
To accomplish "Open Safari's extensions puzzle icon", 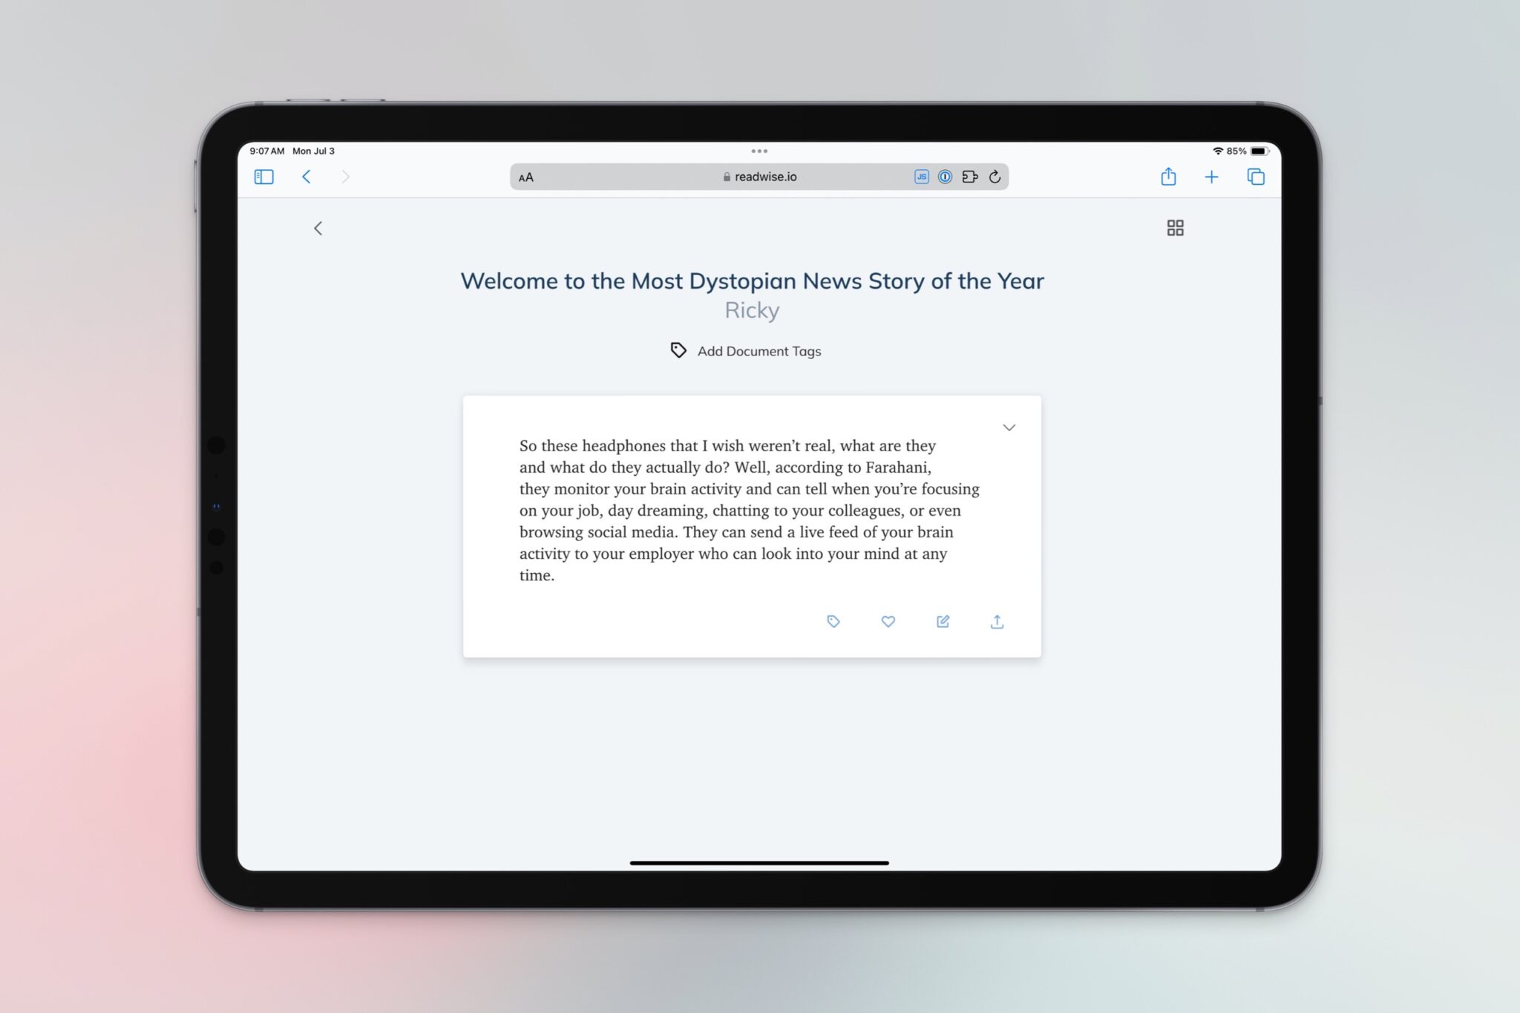I will click(x=971, y=177).
